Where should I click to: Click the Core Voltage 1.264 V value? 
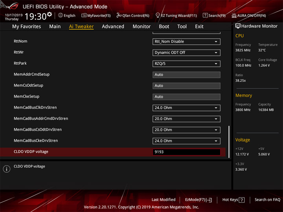pyautogui.click(x=264, y=66)
